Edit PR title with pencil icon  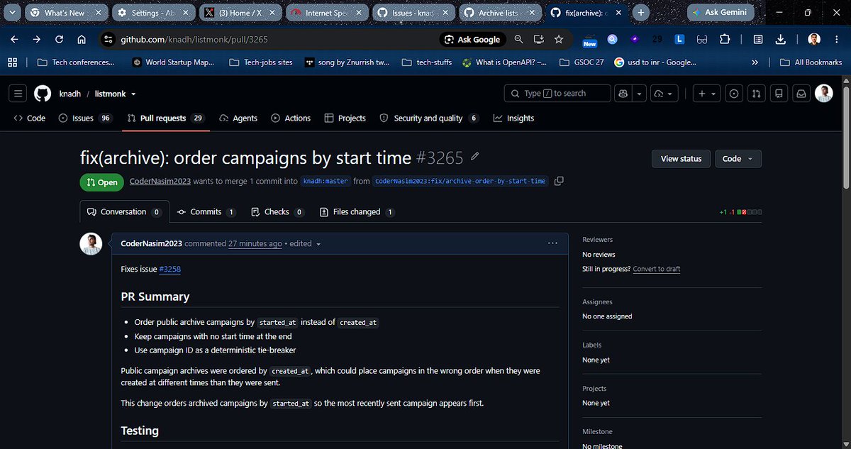click(475, 157)
